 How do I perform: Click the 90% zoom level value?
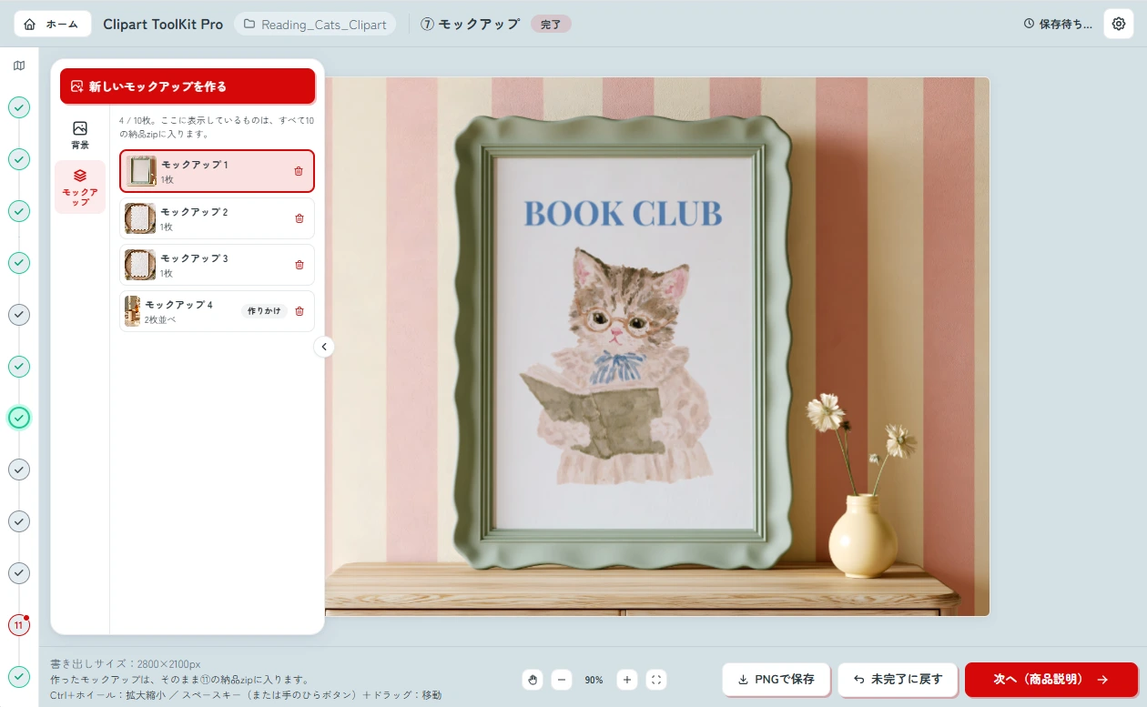(594, 680)
